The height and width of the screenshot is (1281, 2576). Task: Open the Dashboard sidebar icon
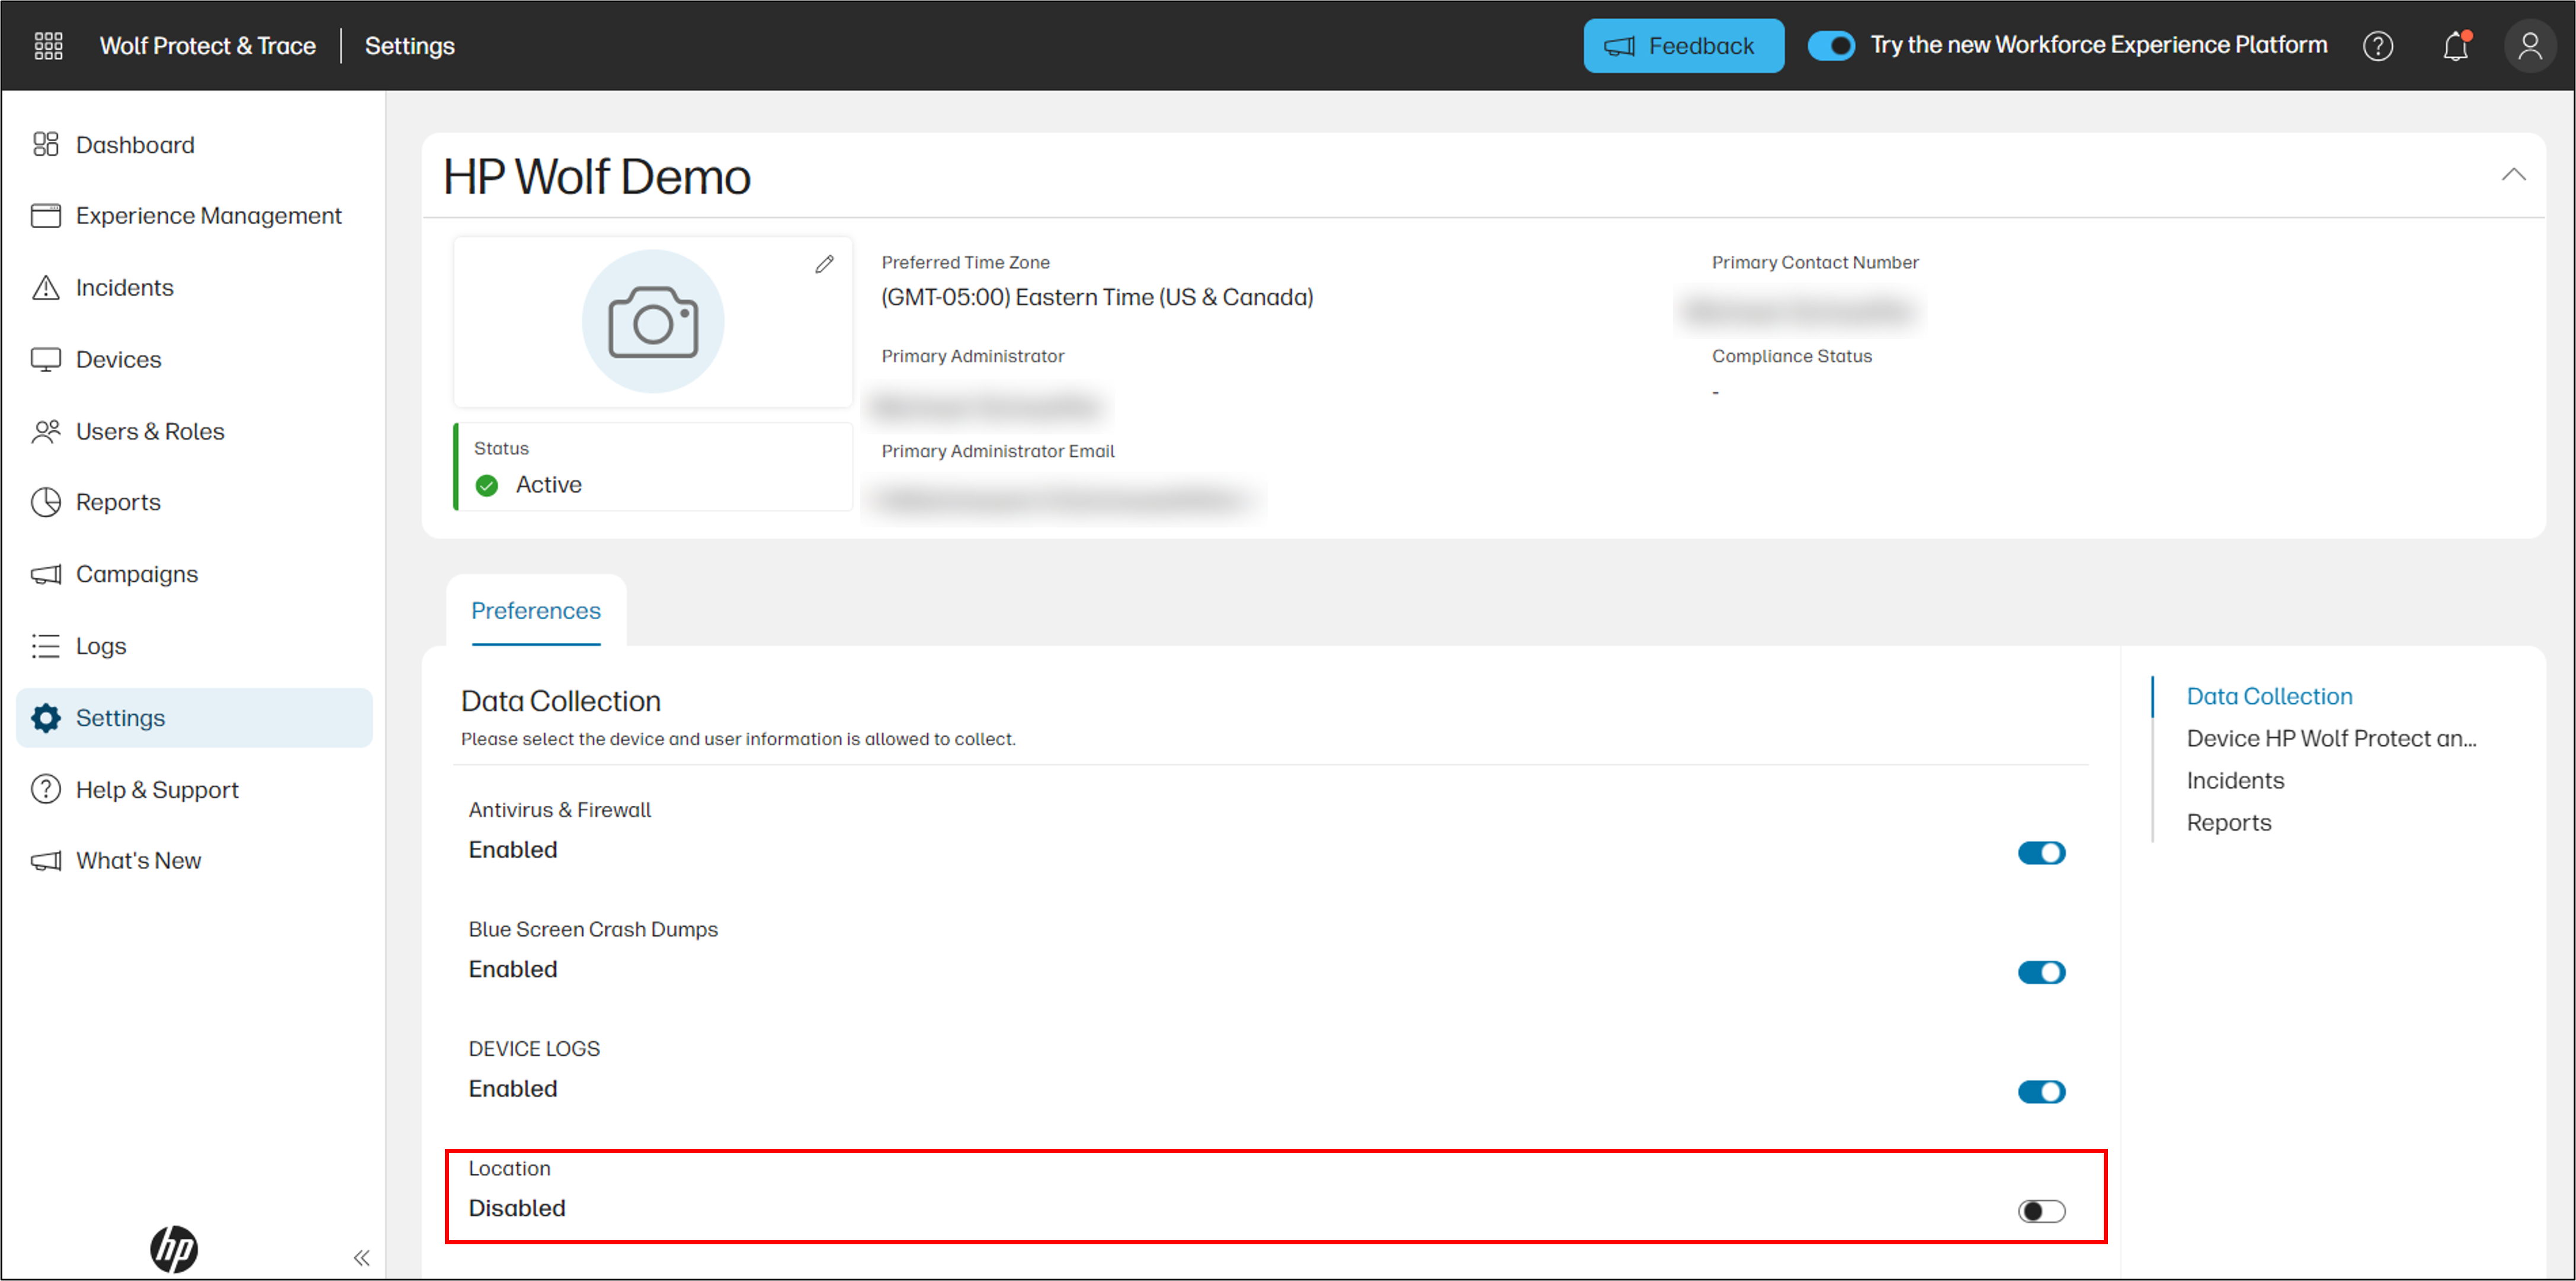click(x=46, y=144)
